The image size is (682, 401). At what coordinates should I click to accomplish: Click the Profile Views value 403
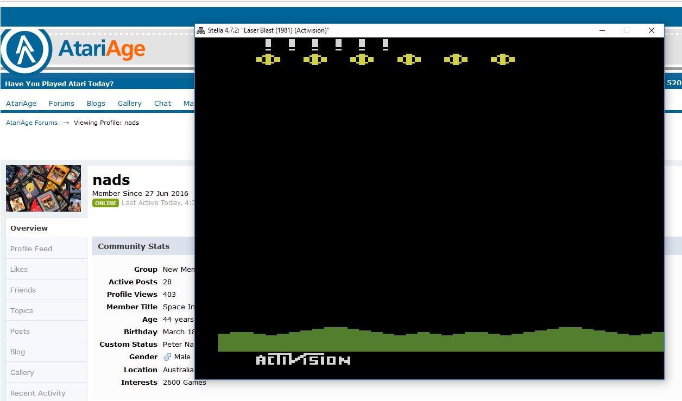[x=169, y=294]
